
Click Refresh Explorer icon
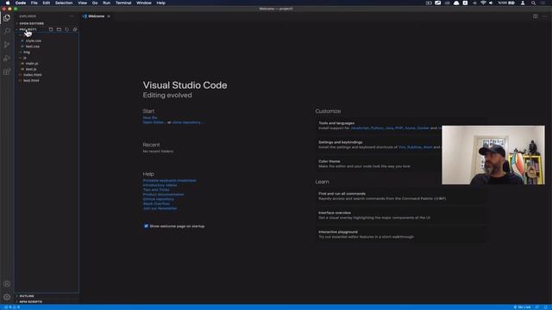pos(67,29)
